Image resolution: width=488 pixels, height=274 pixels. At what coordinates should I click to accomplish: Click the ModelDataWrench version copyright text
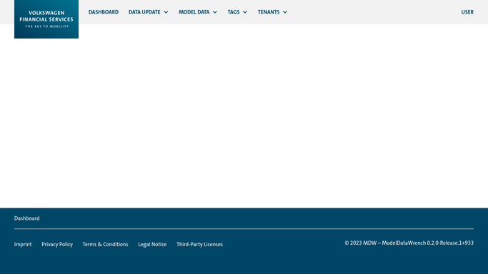pos(409,243)
